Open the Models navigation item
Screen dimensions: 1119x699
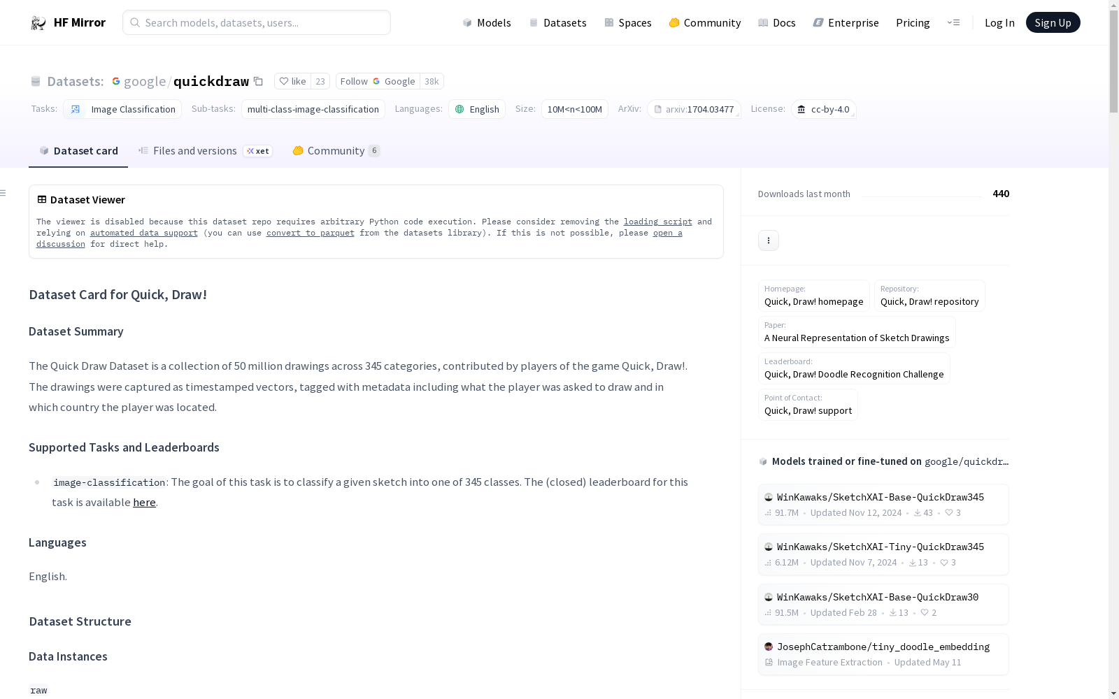[487, 23]
